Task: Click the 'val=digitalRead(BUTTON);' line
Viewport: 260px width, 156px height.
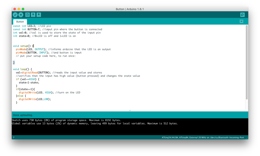Action: [59, 73]
